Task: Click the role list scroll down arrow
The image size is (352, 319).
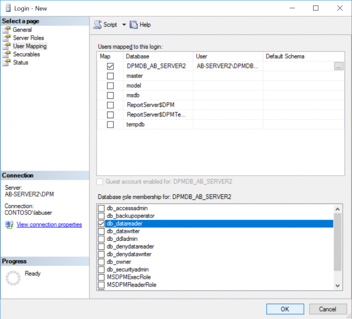Action: (337, 286)
